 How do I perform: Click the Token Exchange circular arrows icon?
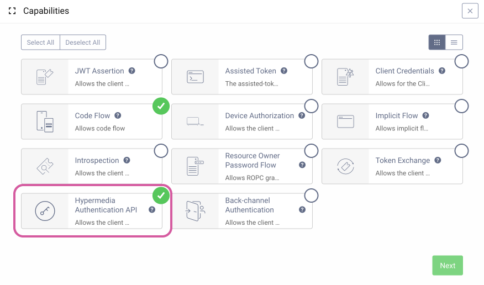tap(345, 166)
